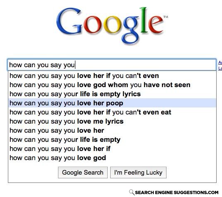Select suggestion "love her if you can't even"
Screen dimensions: 222x197
click(x=112, y=75)
